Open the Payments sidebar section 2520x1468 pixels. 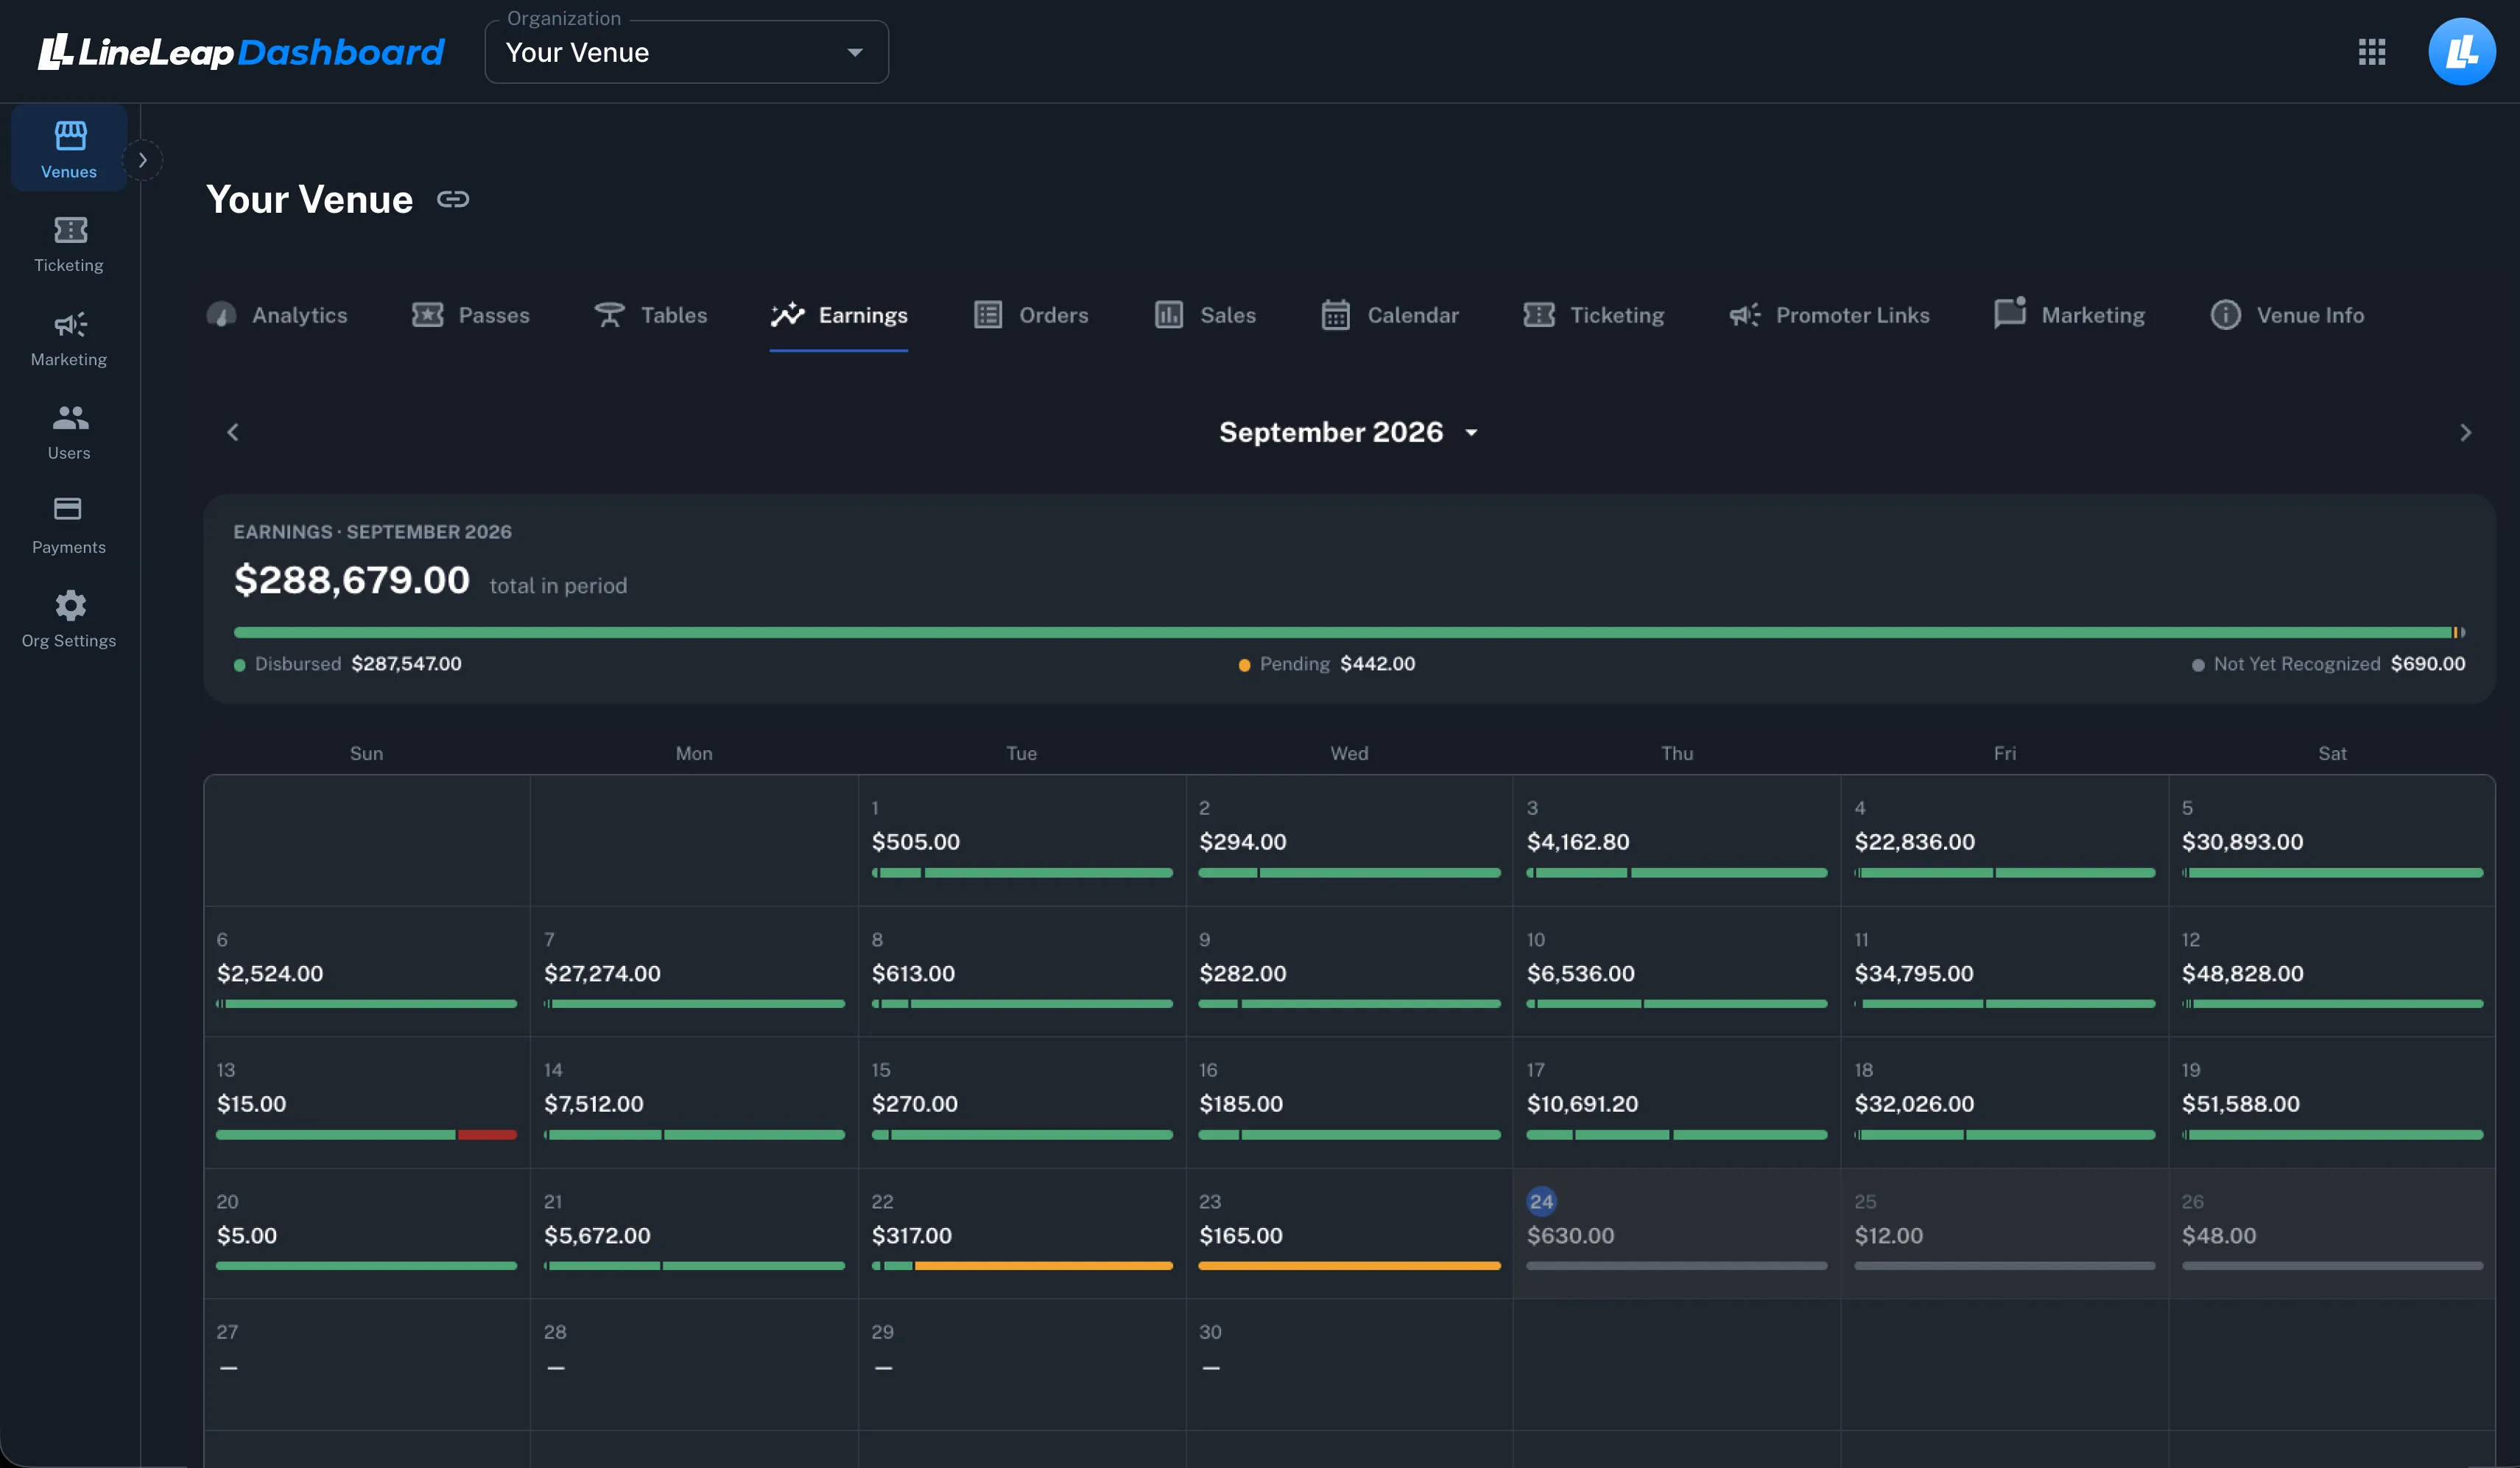point(69,526)
